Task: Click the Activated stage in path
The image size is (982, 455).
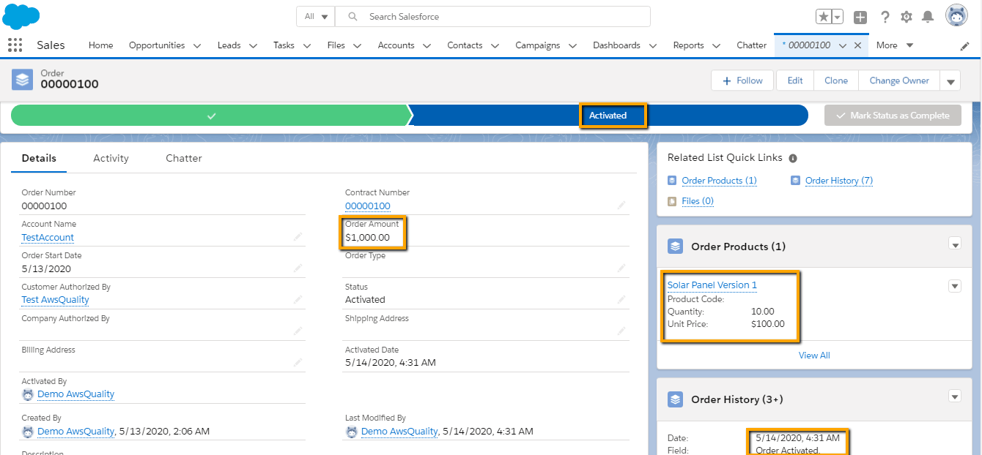Action: (x=608, y=116)
